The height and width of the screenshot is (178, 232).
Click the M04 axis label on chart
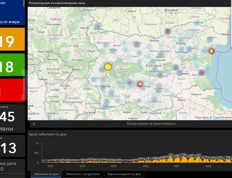[82, 166]
